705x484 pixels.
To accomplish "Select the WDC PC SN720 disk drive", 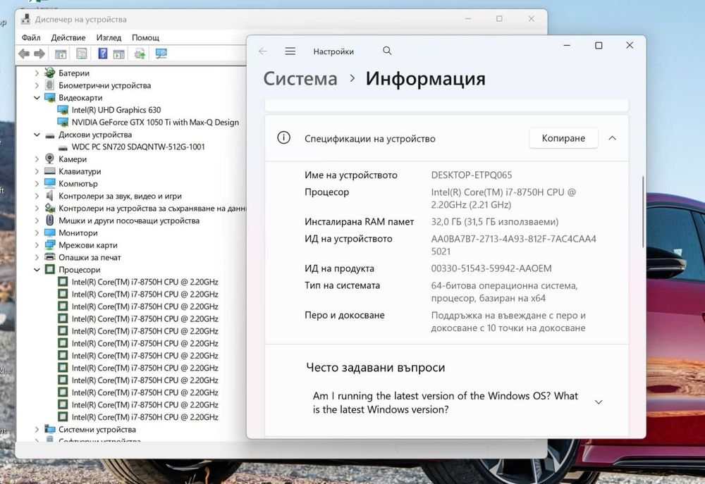I will pyautogui.click(x=138, y=147).
